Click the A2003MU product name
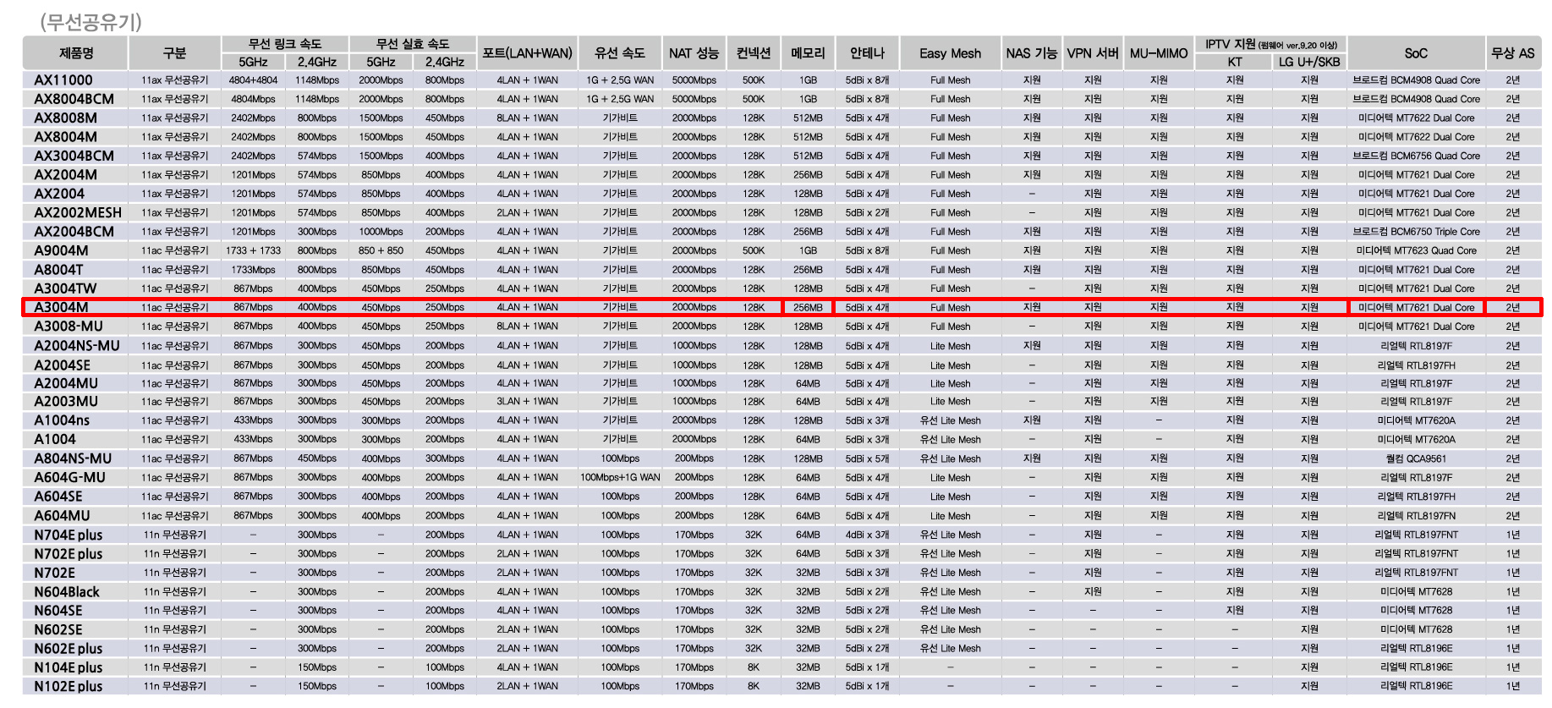Image resolution: width=1552 pixels, height=708 pixels. tap(66, 401)
